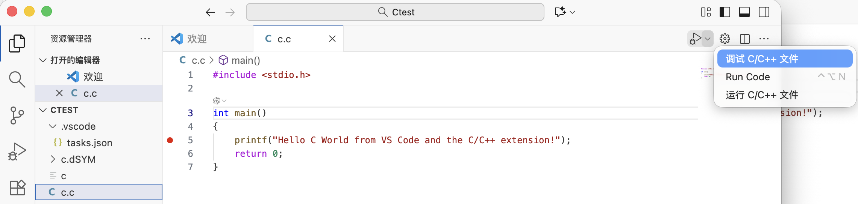Switch to the 欢迎 tab
858x204 pixels.
[x=197, y=39]
